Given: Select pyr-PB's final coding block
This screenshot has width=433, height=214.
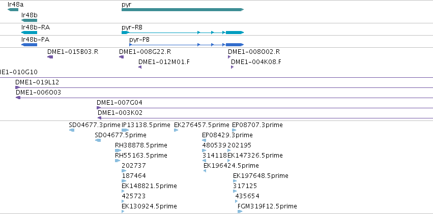Looking at the screenshot, I should [x=235, y=45].
